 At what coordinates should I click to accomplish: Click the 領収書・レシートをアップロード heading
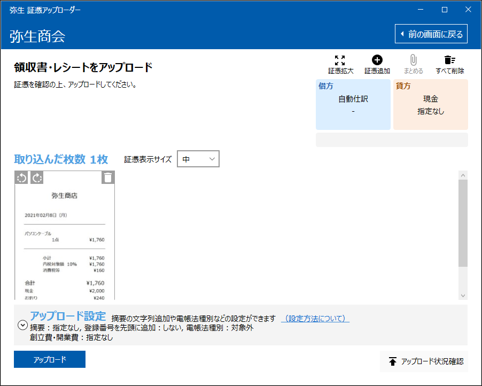[83, 67]
